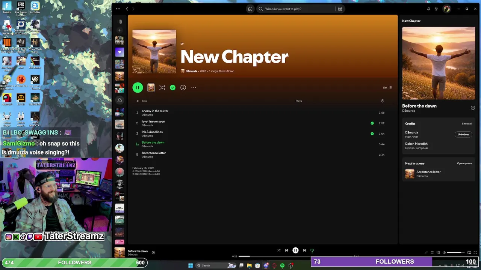
Task: Open ELDEN RING desktop shortcut
Action: click(x=35, y=99)
